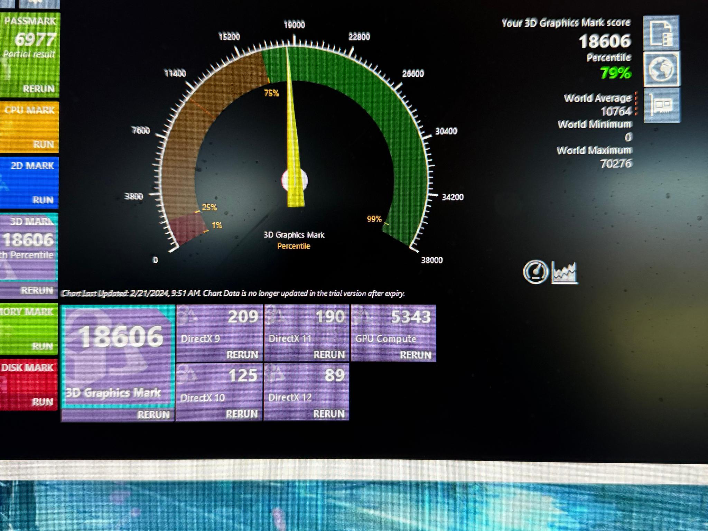Run the Disk Mark test
This screenshot has height=531, width=708.
tap(42, 402)
